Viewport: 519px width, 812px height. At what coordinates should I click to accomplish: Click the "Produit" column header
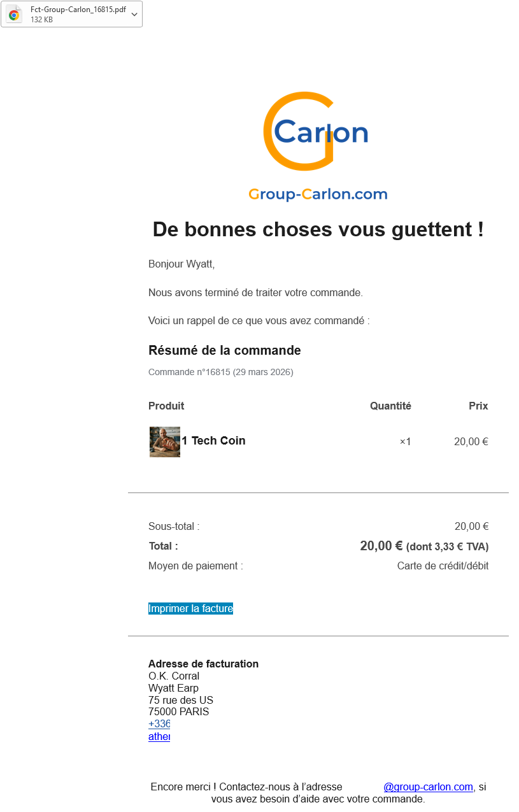(166, 406)
